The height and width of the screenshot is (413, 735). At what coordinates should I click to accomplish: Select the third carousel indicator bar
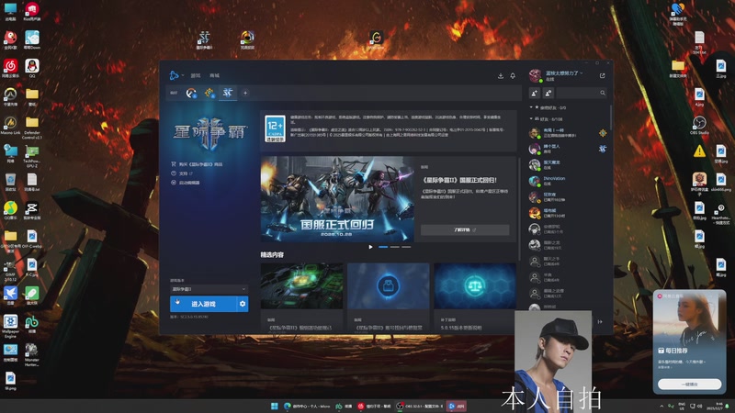click(x=406, y=247)
